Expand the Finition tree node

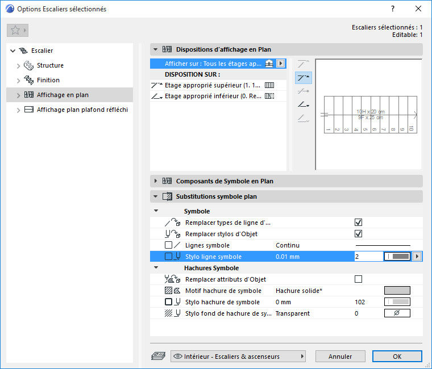(x=18, y=81)
